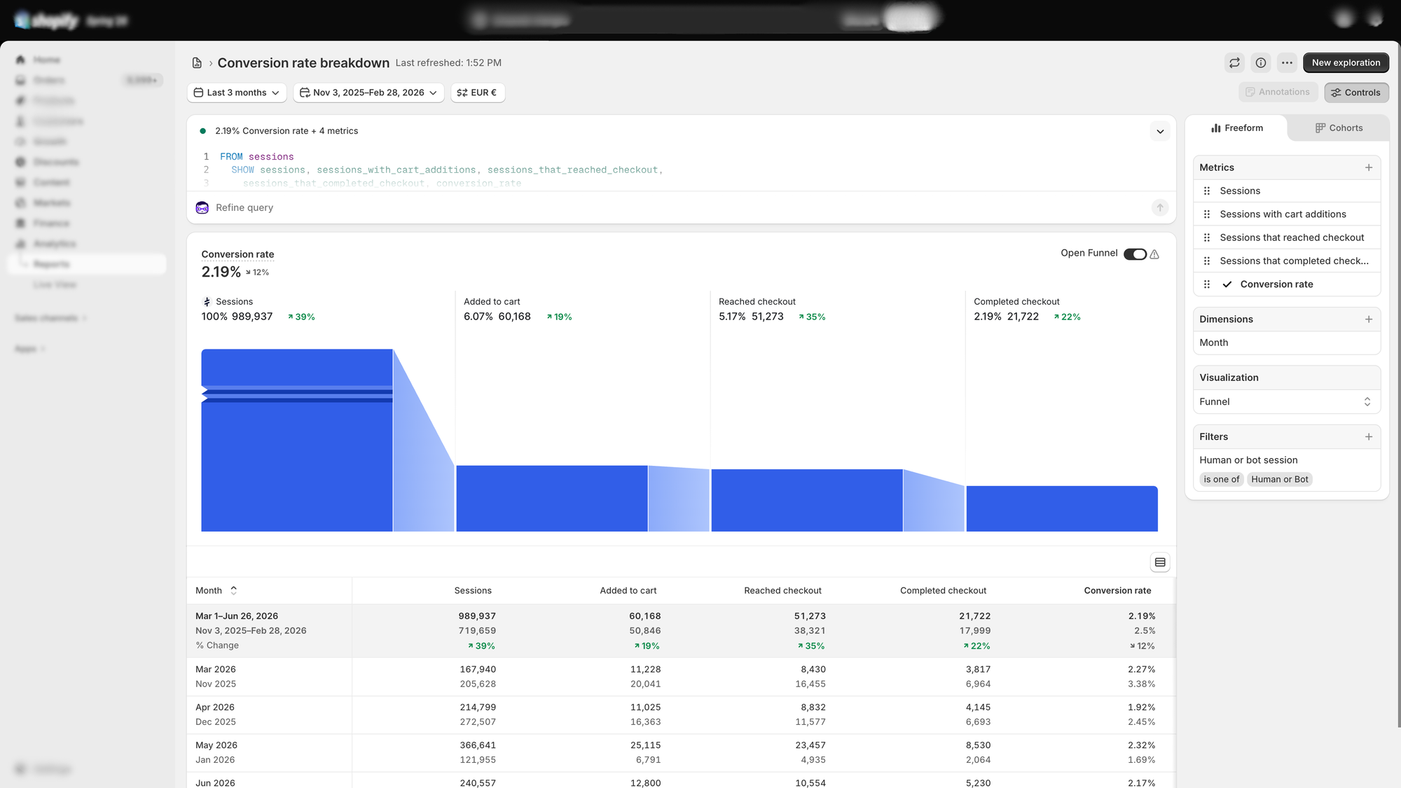Add a new metric with plus icon
Screen dimensions: 1401x788
[1368, 167]
